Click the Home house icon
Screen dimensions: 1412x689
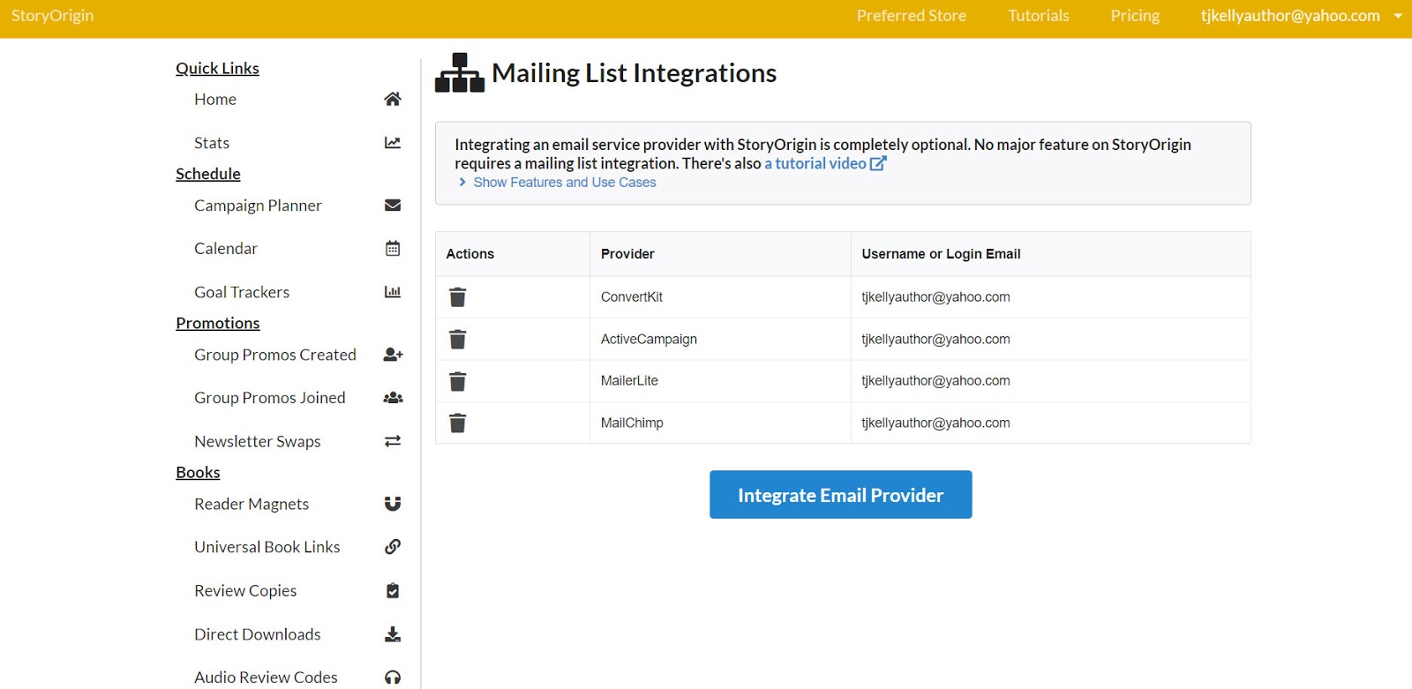(x=393, y=99)
